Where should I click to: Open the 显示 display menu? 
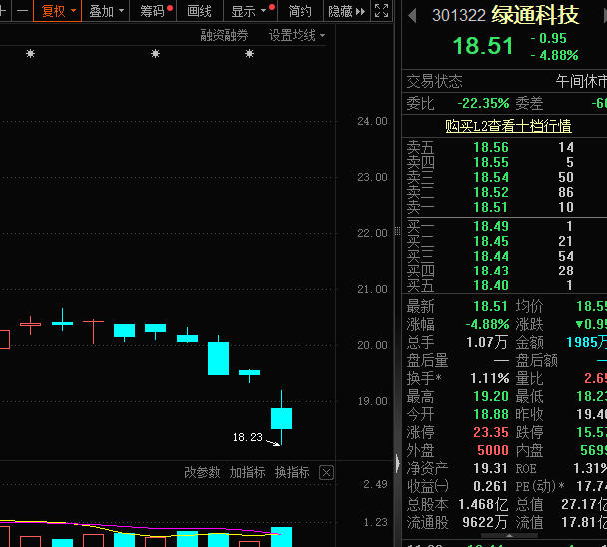click(x=248, y=11)
